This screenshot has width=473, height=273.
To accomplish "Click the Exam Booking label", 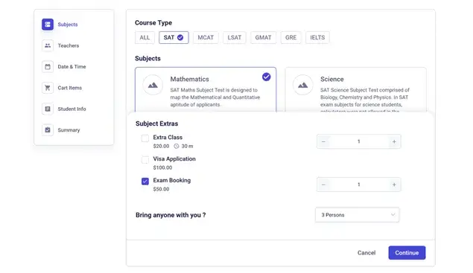I will 172,180.
